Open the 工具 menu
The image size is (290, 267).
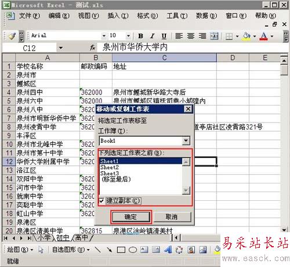(177, 16)
